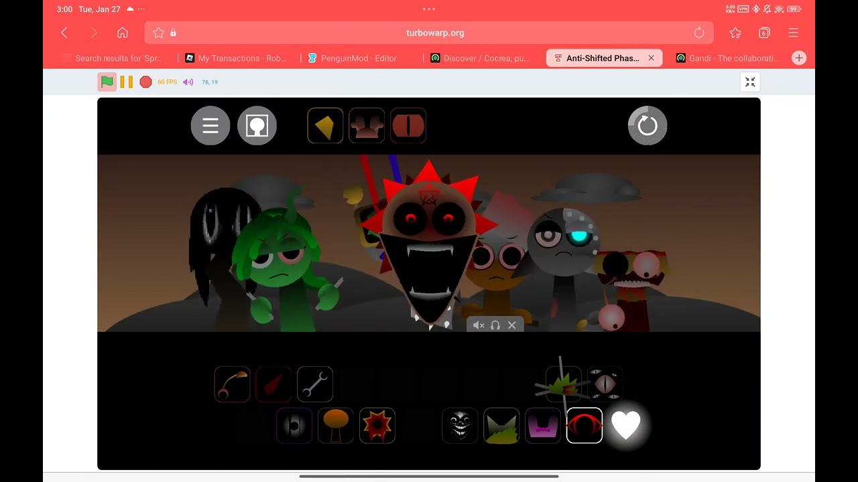Viewport: 858px width, 482px height.
Task: Pick the wrench sound icon
Action: click(x=315, y=384)
